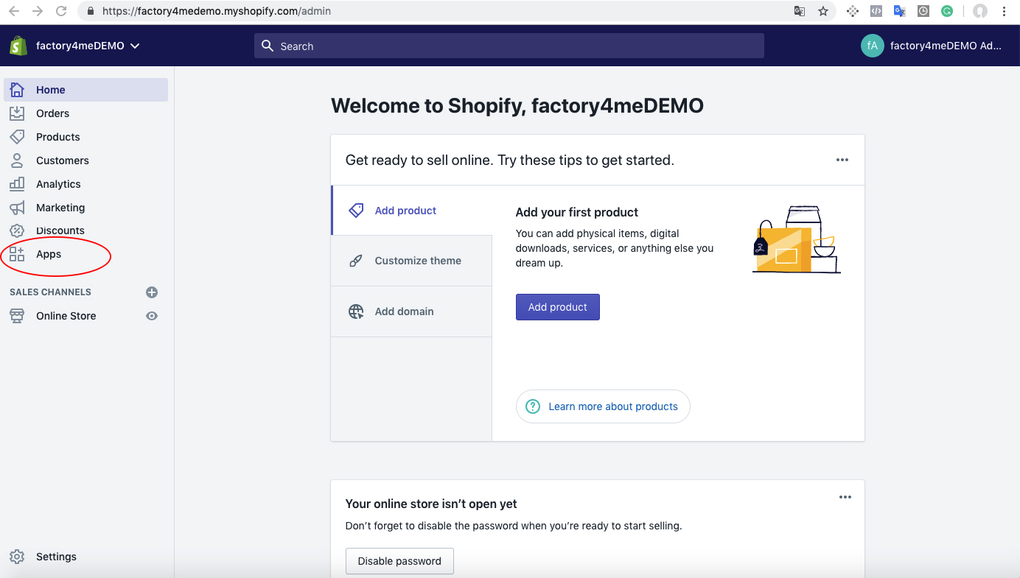Open factory4meDEMO Admin account menu
Viewport: 1020px width, 578px height.
(x=932, y=46)
